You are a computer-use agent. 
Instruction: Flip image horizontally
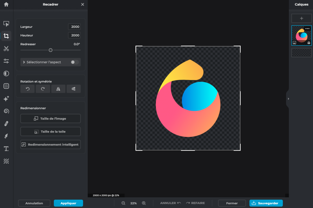click(x=58, y=89)
